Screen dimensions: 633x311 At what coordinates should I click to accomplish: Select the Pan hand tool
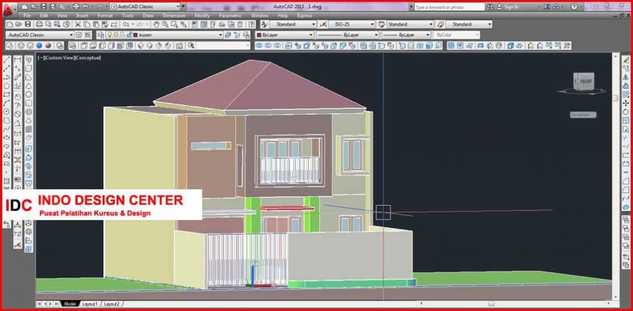pos(156,25)
